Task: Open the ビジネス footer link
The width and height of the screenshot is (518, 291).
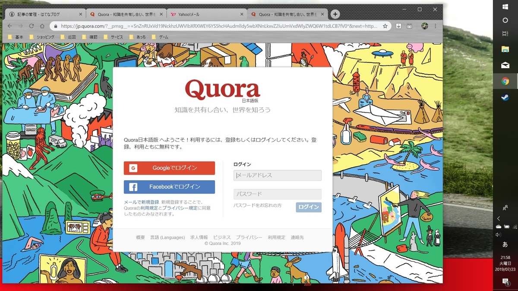Action: pyautogui.click(x=222, y=238)
